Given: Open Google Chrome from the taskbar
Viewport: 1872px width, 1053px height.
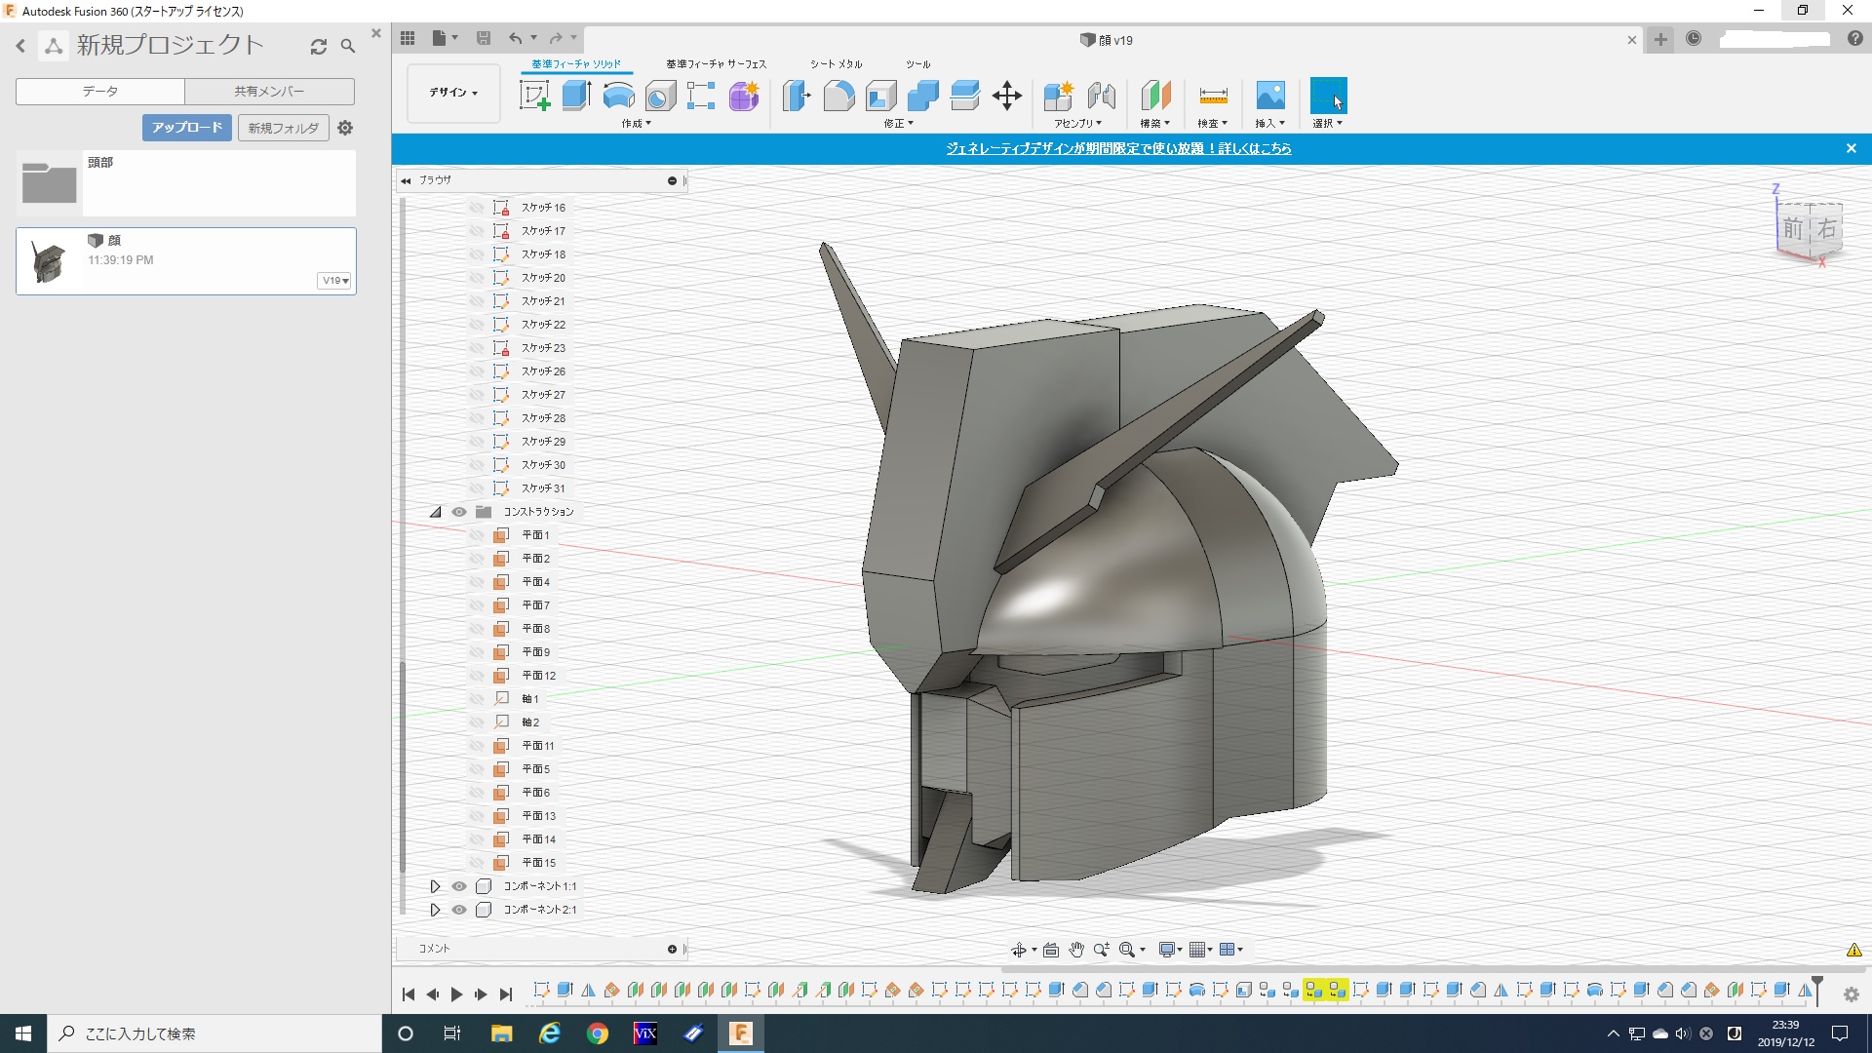Looking at the screenshot, I should point(597,1033).
